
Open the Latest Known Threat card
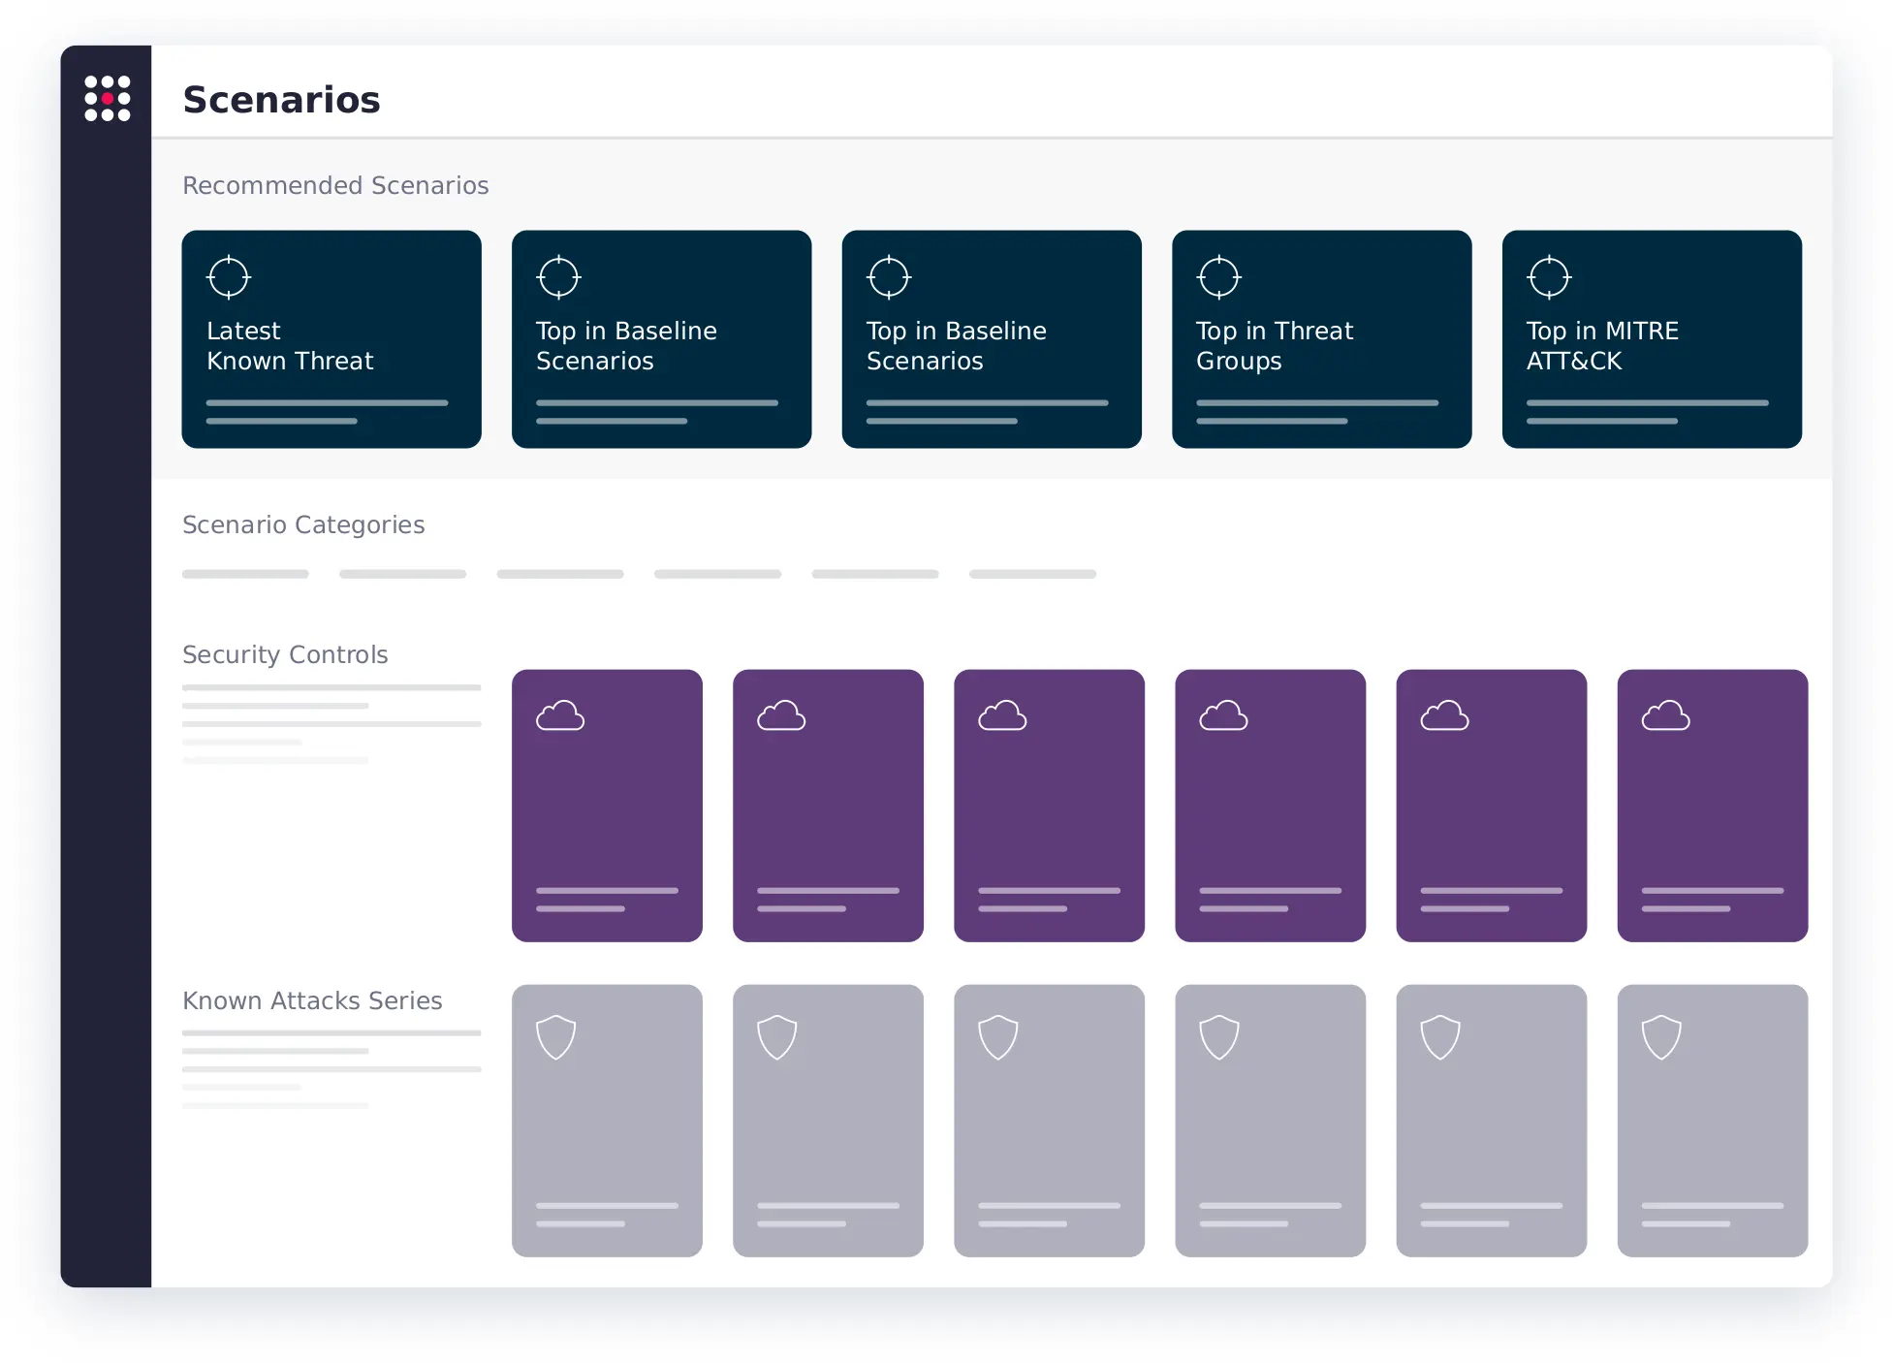tap(331, 339)
